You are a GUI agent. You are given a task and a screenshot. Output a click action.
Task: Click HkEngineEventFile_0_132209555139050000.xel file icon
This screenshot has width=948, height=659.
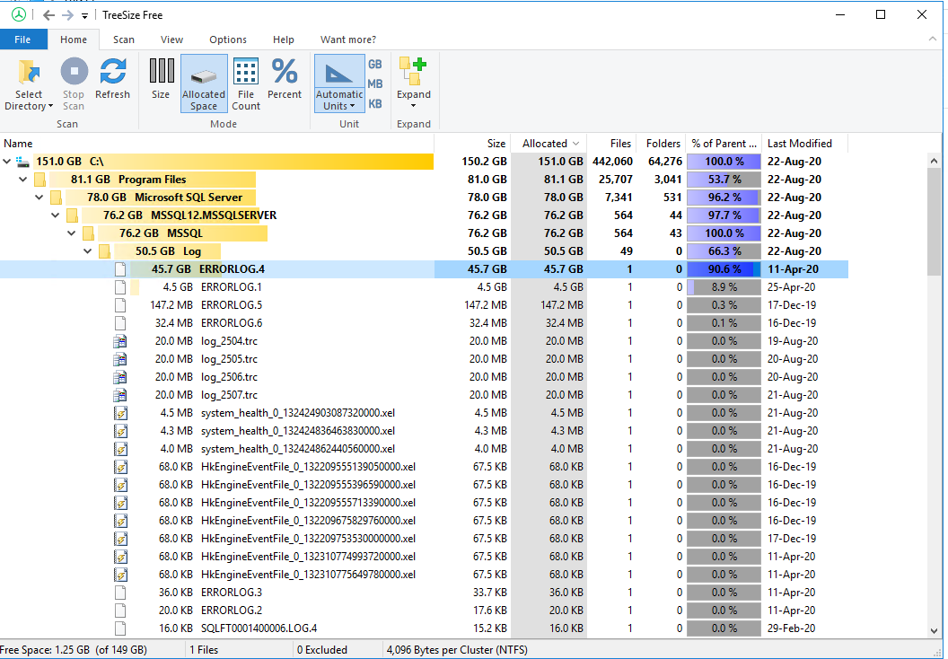121,467
